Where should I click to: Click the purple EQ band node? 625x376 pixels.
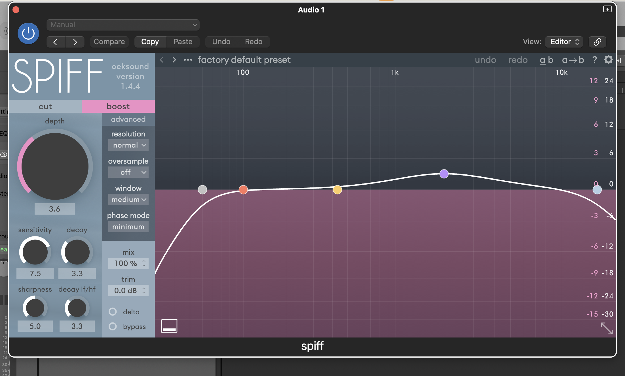point(444,174)
